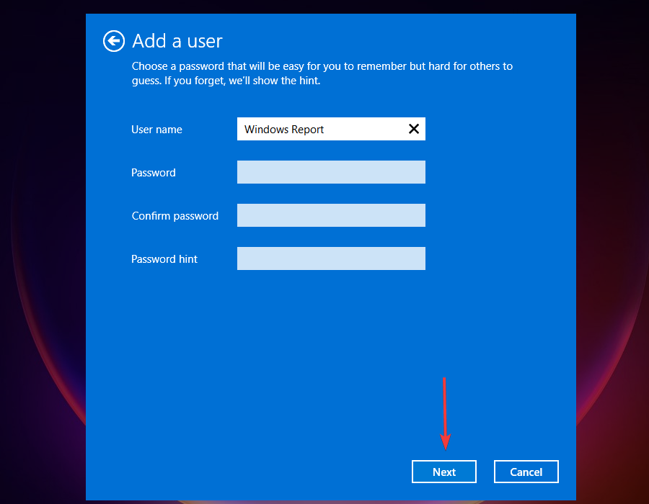Cancel adding the user
The width and height of the screenshot is (649, 504).
click(526, 472)
